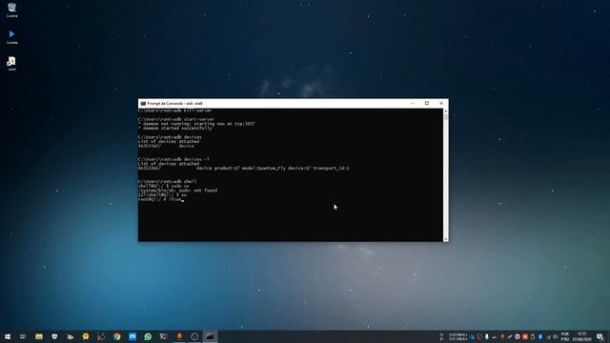This screenshot has width=610, height=343.
Task: Click the 'adb devices -l' command line
Action: click(173, 159)
